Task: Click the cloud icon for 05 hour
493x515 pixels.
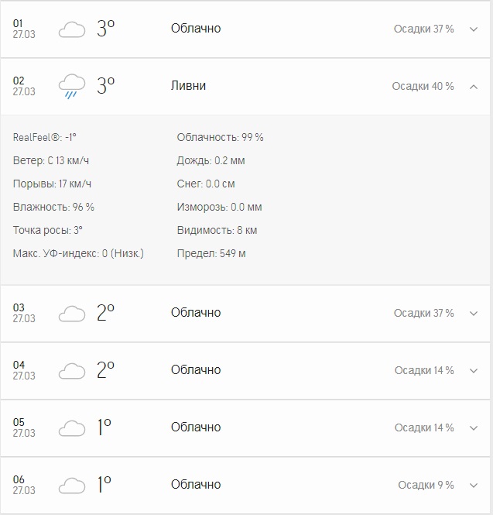Action: [72, 428]
